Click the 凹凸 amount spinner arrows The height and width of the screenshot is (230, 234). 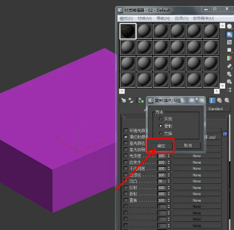[169, 181]
